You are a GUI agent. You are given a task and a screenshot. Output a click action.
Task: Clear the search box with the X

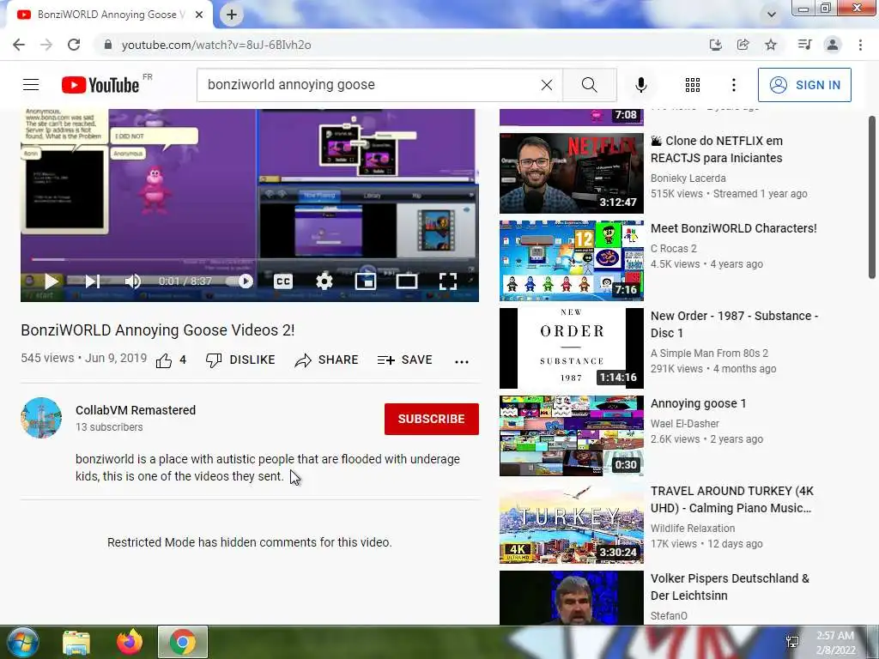pos(547,85)
